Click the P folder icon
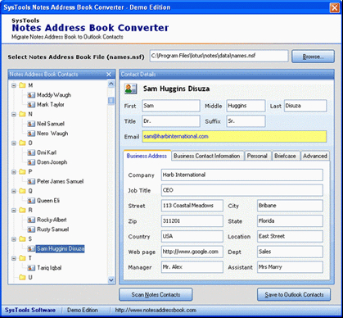343x318 pixels. click(22, 171)
